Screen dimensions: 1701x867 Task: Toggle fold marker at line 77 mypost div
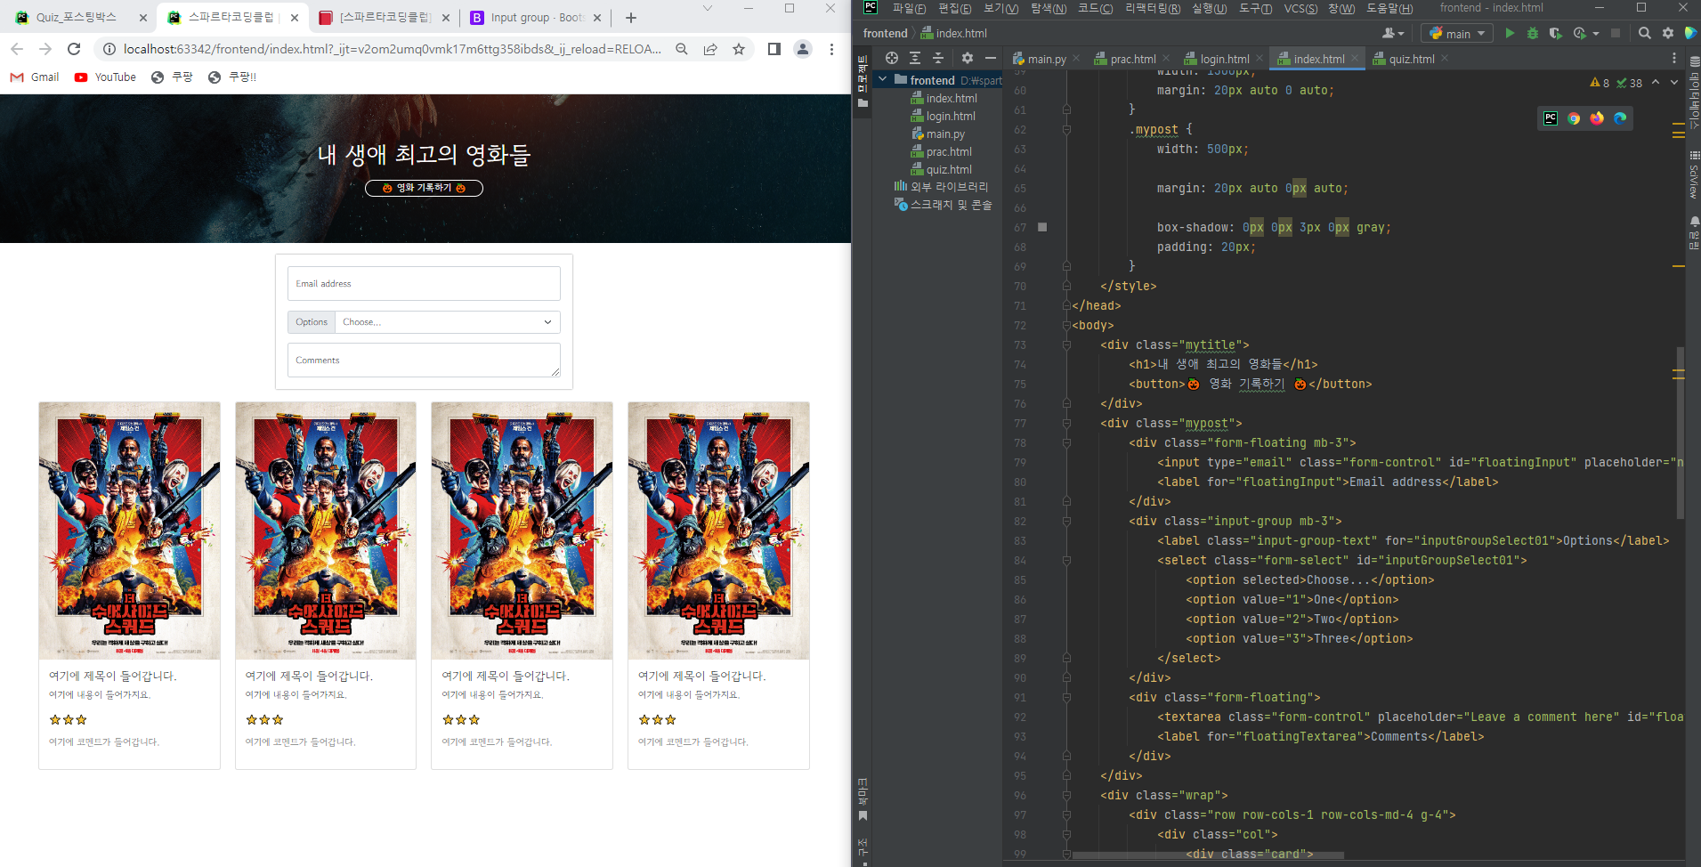pos(1066,423)
